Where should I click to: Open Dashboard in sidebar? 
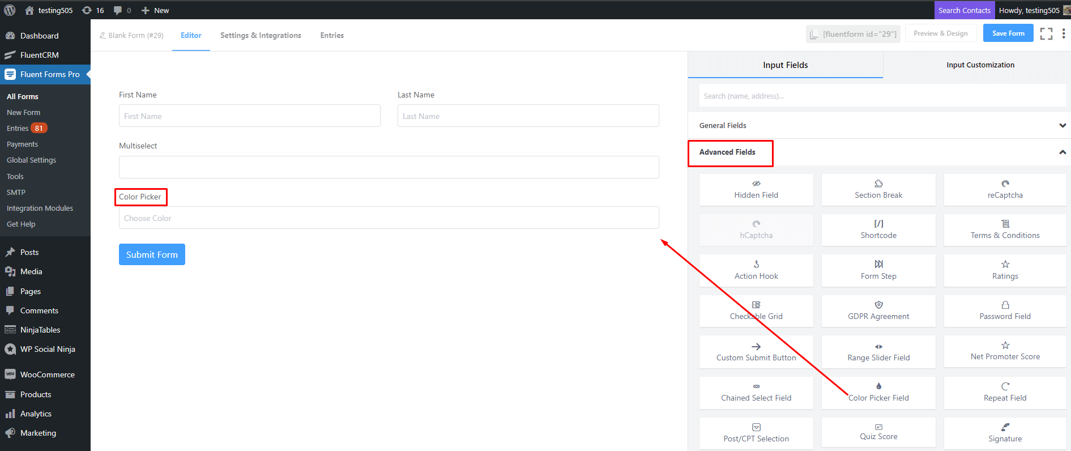tap(45, 36)
